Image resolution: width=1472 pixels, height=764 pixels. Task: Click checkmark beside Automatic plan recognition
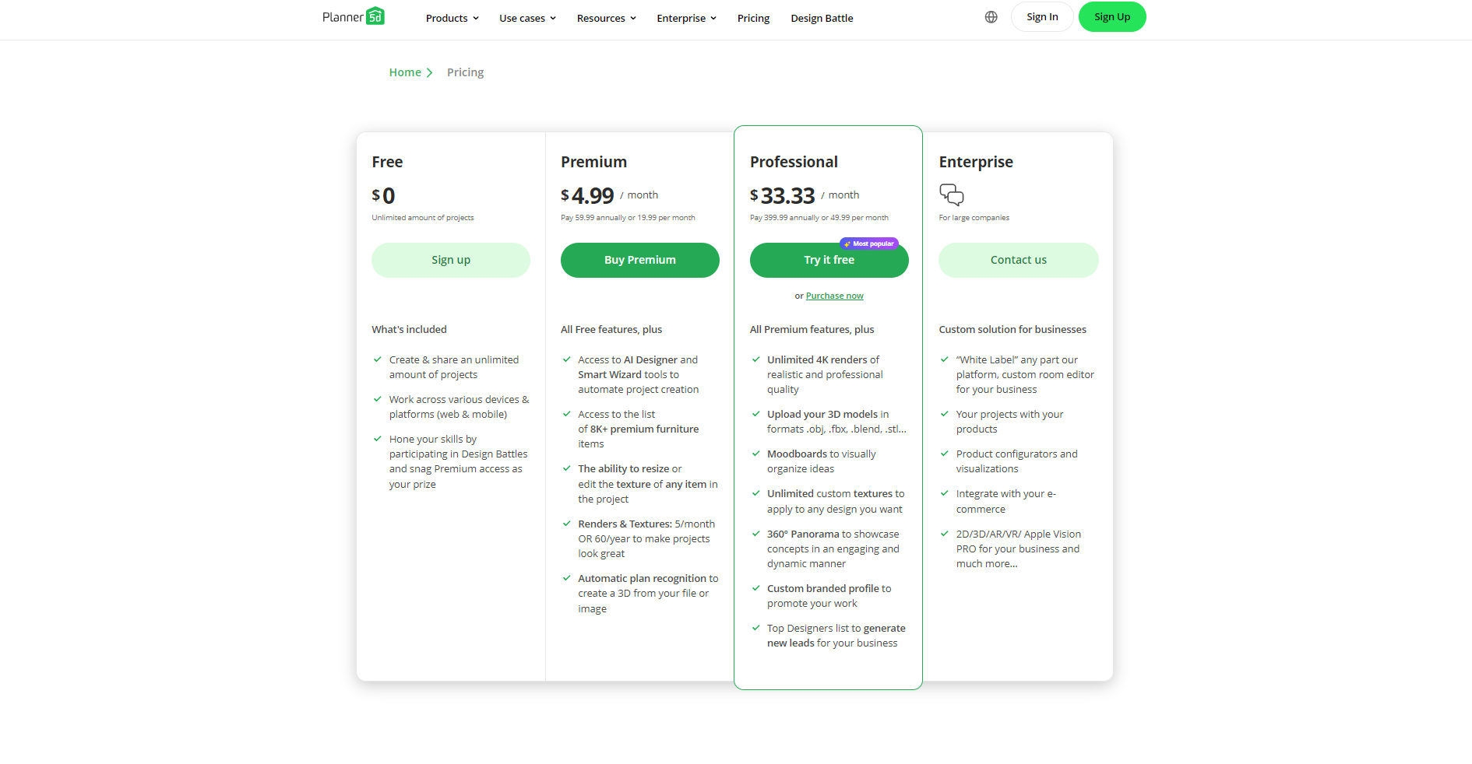click(567, 578)
